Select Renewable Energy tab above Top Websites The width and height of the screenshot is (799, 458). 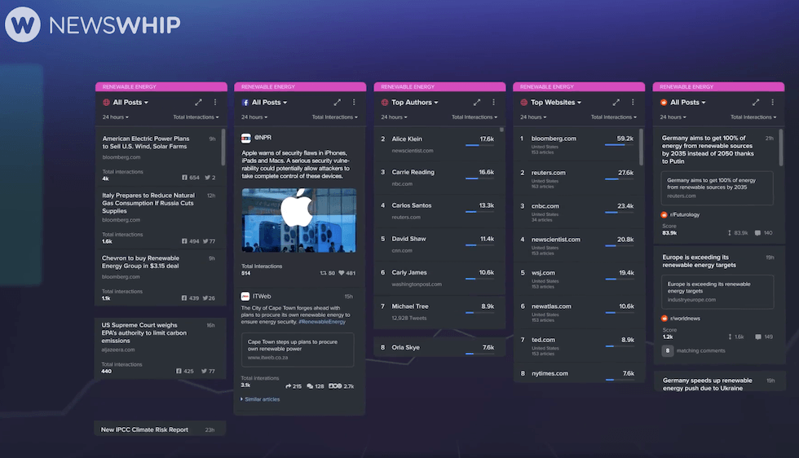tap(579, 86)
